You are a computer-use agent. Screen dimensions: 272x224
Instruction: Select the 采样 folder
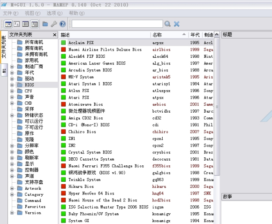point(25,109)
